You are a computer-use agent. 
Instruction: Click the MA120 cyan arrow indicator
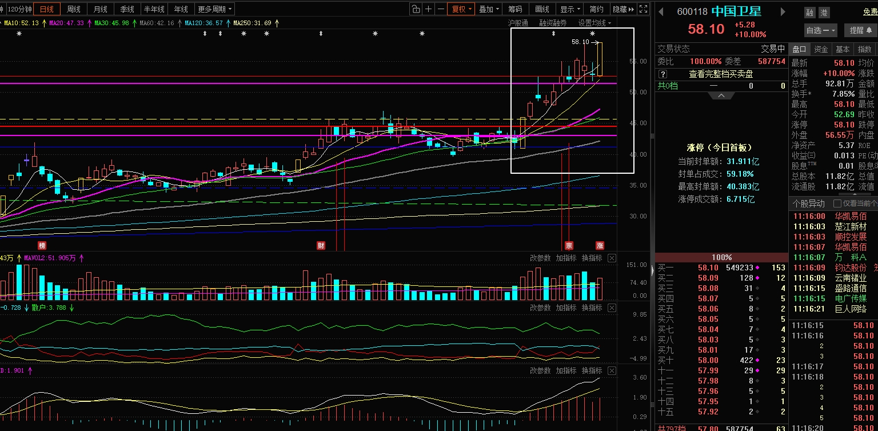[228, 23]
